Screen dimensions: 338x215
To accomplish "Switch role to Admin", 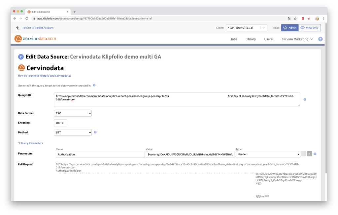I will pyautogui.click(x=290, y=28).
